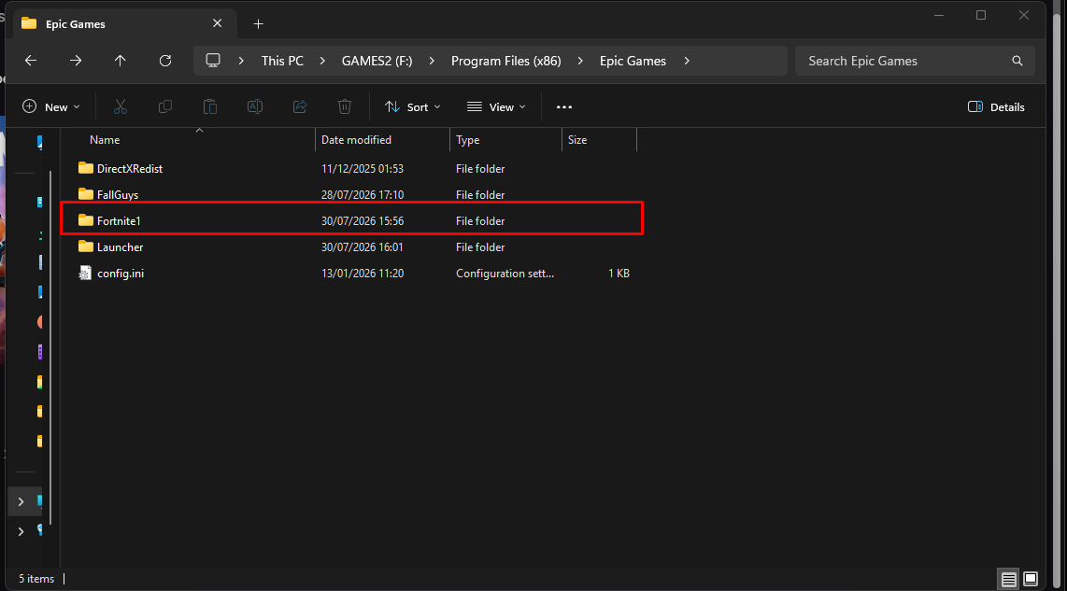The width and height of the screenshot is (1067, 591).
Task: Click Configuration sett... type cell
Action: pyautogui.click(x=505, y=273)
